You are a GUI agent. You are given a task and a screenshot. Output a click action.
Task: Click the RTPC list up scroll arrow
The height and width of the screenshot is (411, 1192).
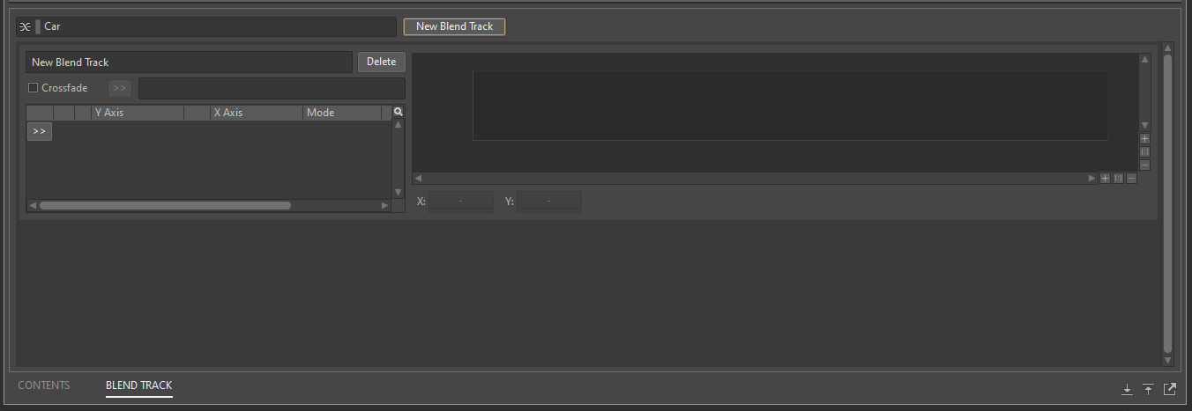point(398,125)
